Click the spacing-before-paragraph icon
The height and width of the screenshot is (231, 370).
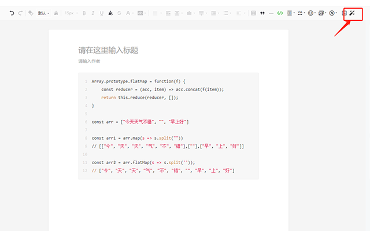189,13
